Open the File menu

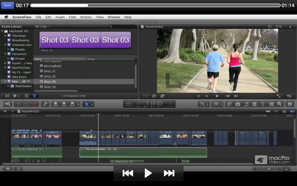click(x=38, y=17)
